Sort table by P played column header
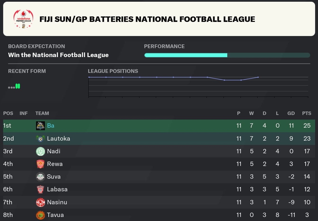The height and width of the screenshot is (221, 318). click(x=239, y=113)
